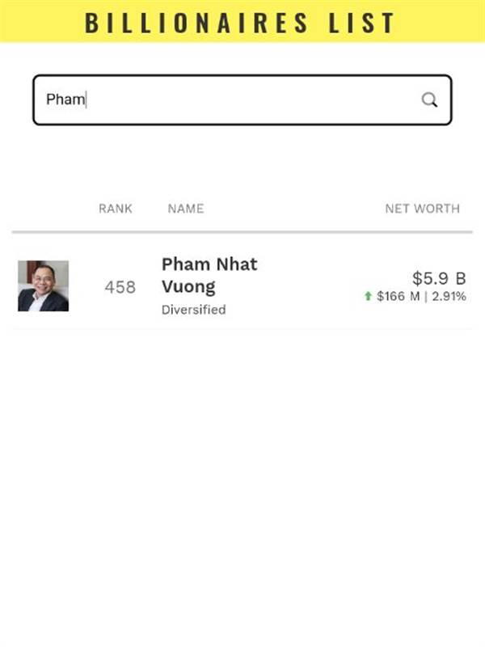Click the BILLIONAIRES LIST heading
The height and width of the screenshot is (647, 485).
(x=239, y=23)
